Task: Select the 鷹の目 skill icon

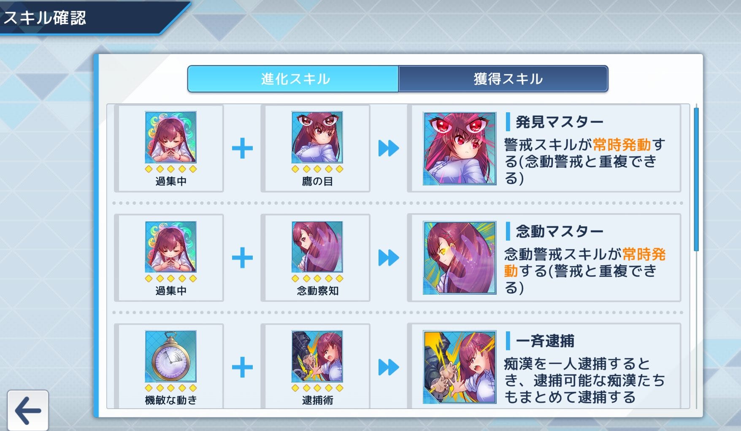Action: click(317, 137)
